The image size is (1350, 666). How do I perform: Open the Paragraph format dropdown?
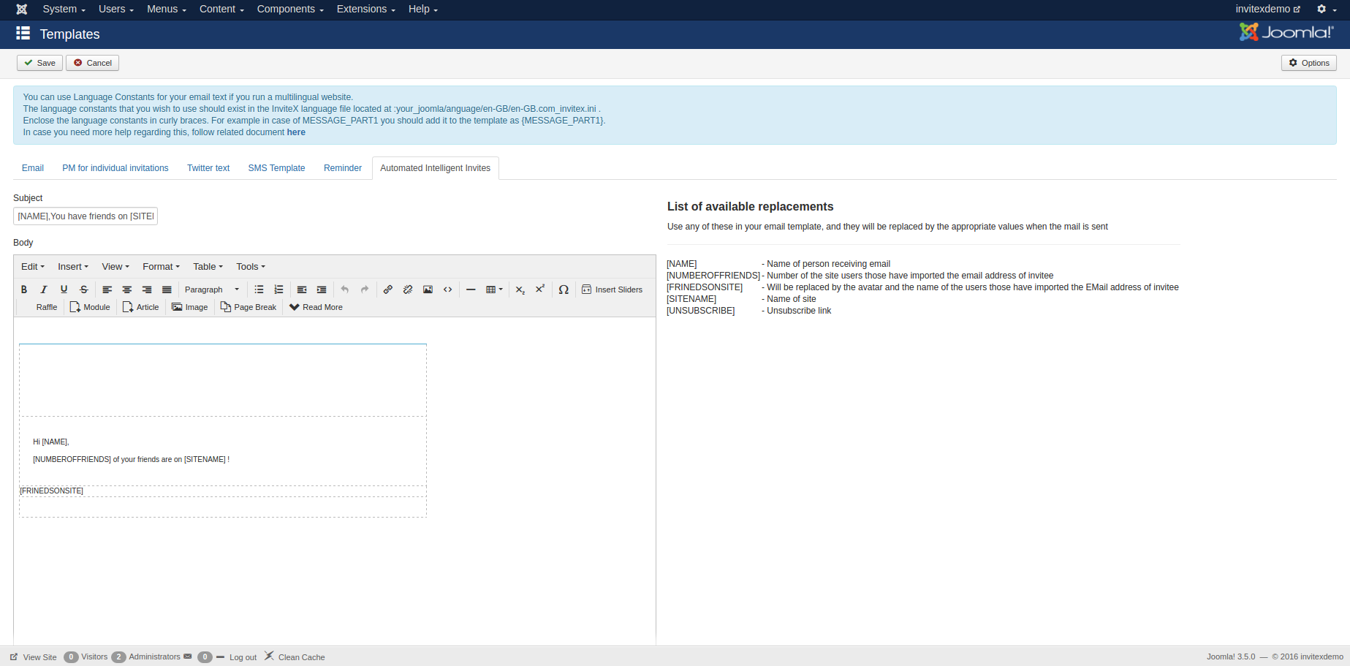(211, 290)
